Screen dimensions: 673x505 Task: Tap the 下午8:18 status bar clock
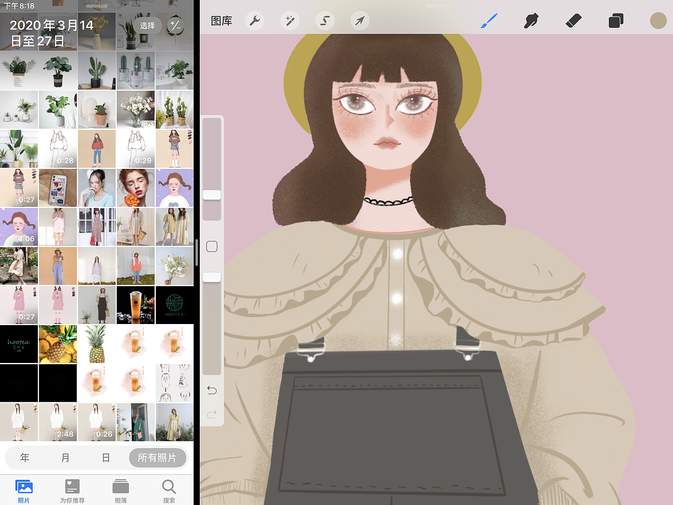[19, 6]
